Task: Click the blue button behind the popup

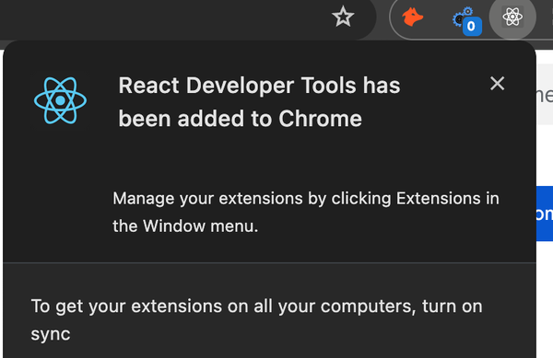Action: coord(545,214)
